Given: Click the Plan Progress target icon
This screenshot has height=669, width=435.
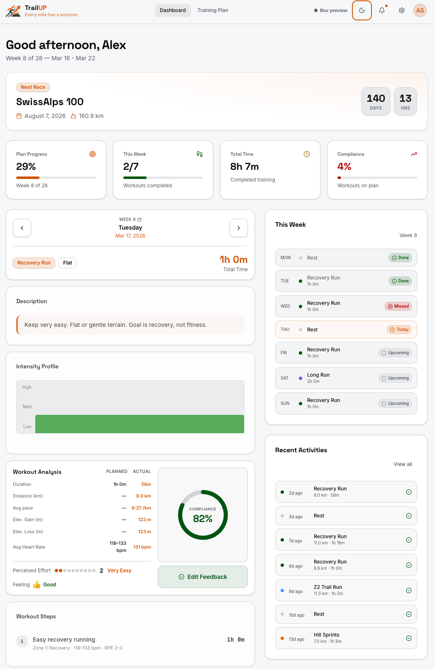Looking at the screenshot, I should coord(93,154).
